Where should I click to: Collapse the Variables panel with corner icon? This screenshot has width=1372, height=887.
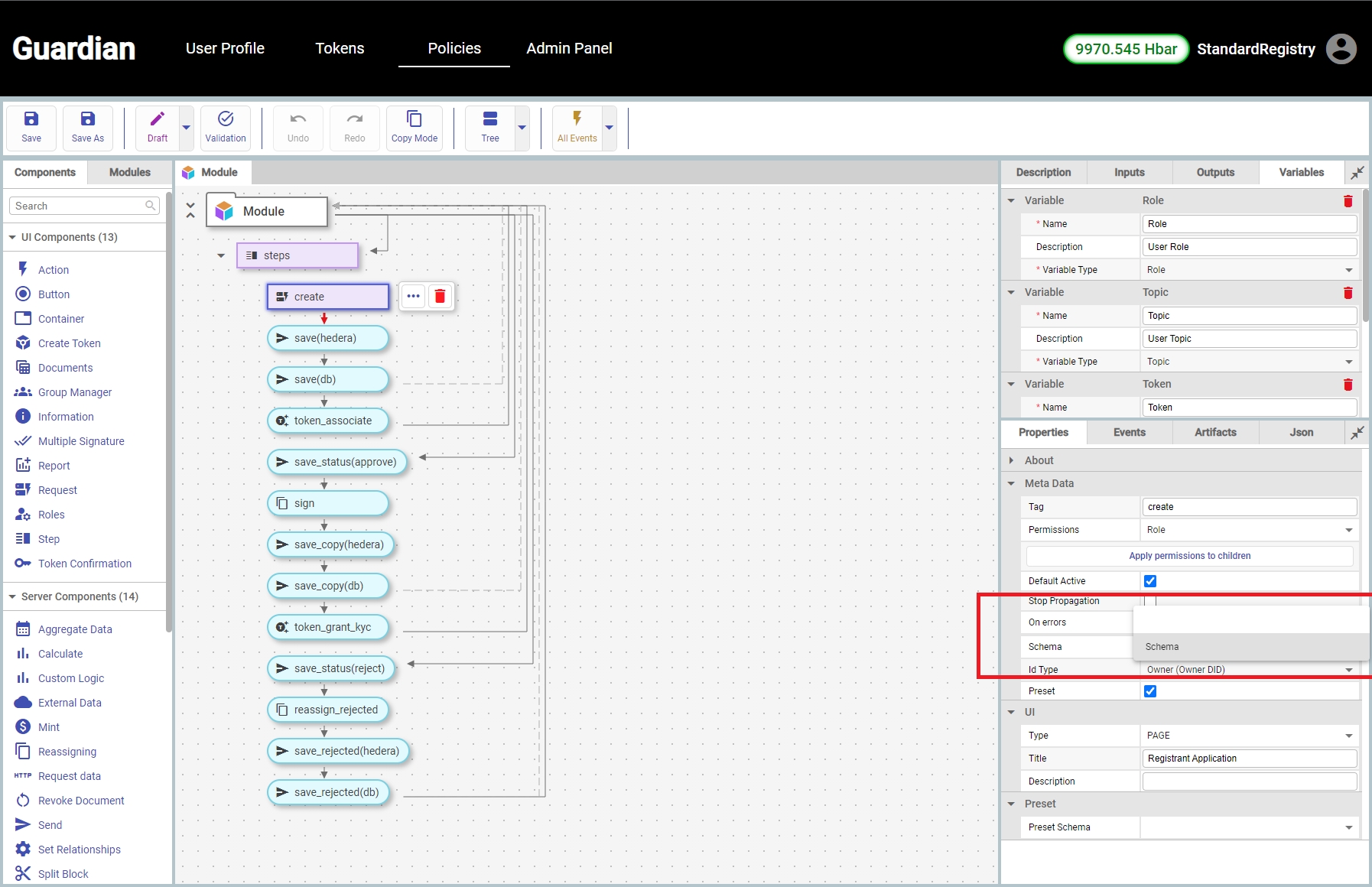click(x=1357, y=173)
